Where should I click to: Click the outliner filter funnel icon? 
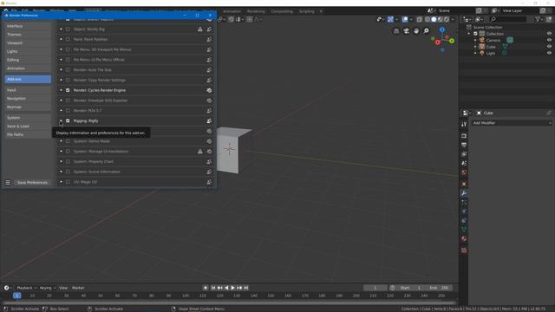tap(538, 19)
